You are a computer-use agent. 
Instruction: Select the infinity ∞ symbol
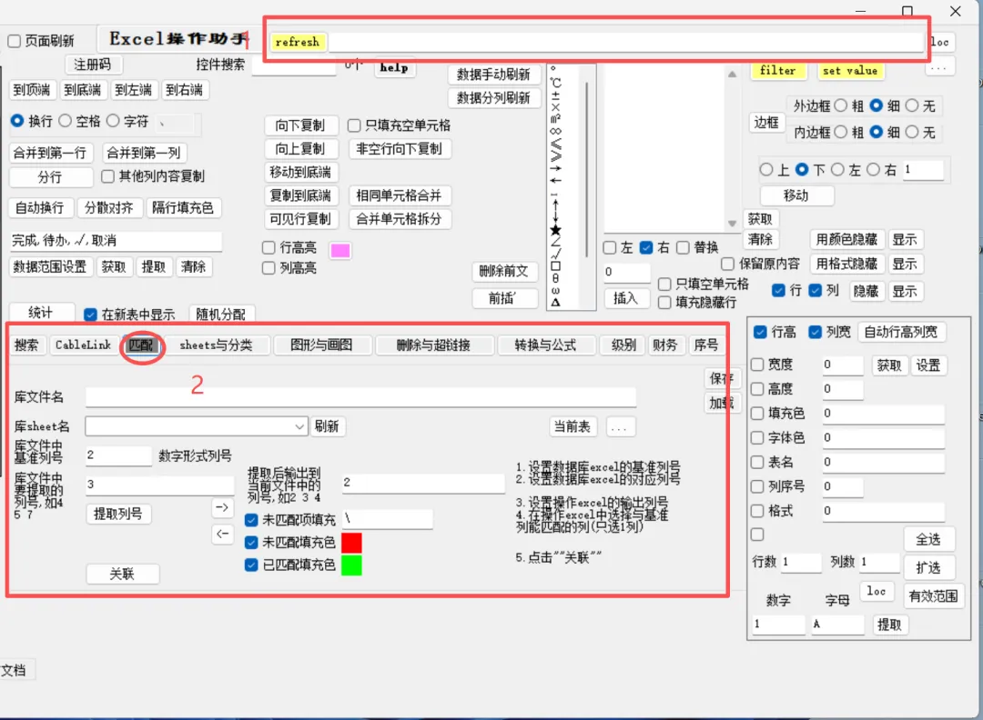555,131
